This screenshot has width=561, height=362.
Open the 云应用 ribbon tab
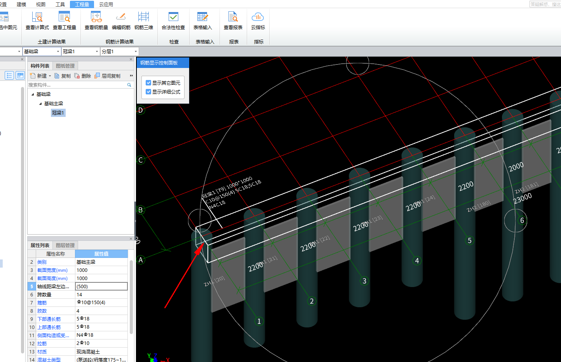pos(106,4)
